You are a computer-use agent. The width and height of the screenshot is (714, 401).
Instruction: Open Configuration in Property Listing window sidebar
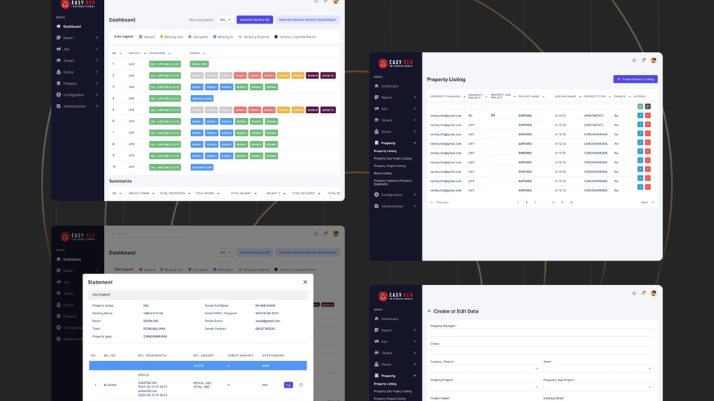point(391,195)
